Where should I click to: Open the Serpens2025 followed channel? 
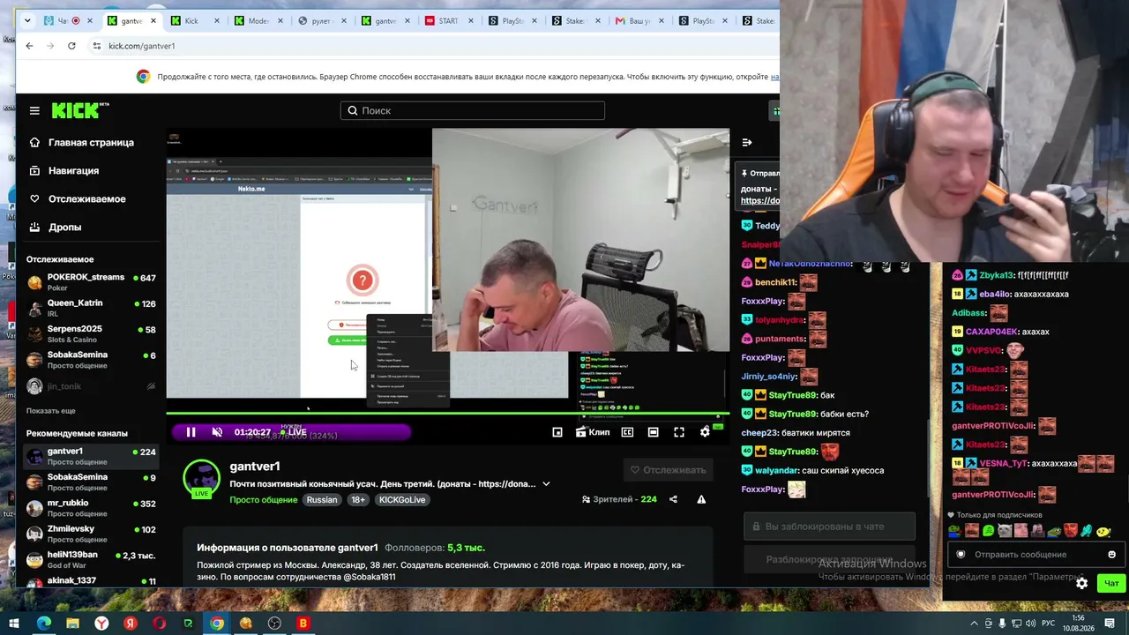point(91,333)
